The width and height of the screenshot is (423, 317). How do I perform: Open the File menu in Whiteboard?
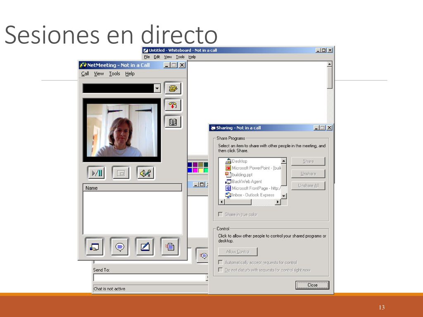click(147, 57)
